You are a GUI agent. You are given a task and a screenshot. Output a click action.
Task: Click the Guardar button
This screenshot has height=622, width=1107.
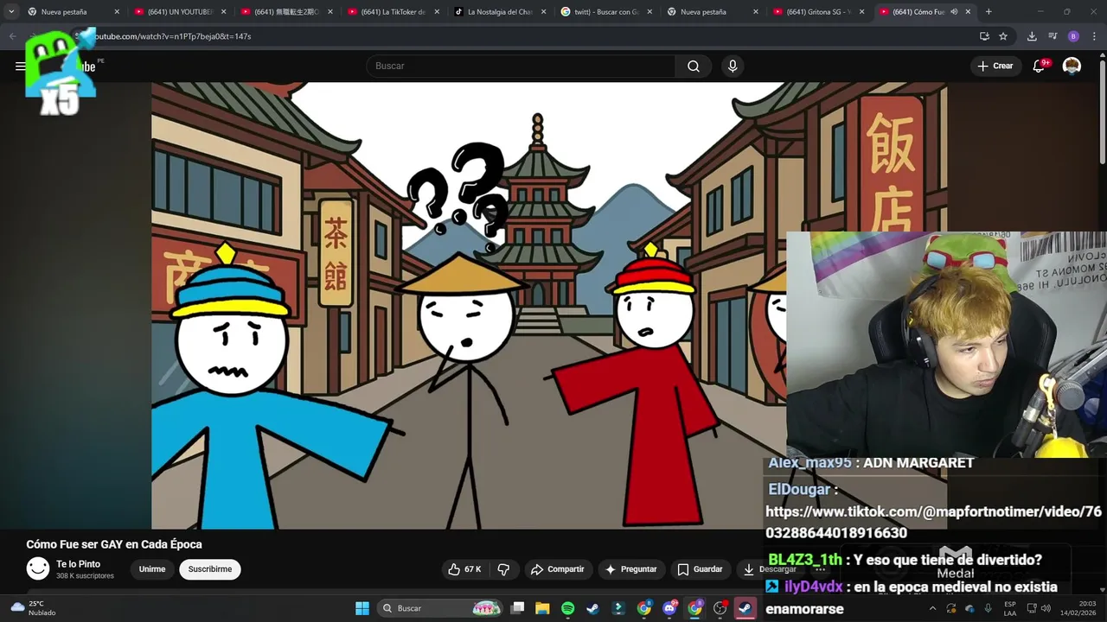tap(700, 569)
